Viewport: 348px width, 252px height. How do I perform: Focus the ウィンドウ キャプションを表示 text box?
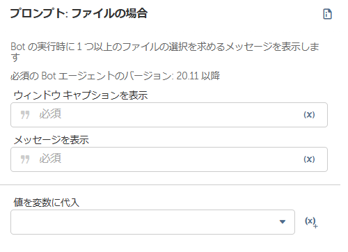[x=169, y=115]
